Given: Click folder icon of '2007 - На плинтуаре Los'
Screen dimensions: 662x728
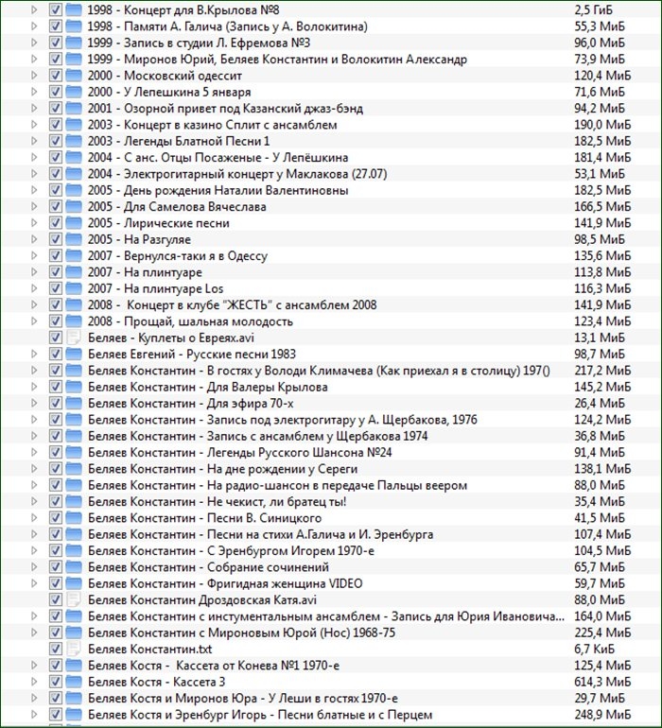Looking at the screenshot, I should tap(74, 288).
